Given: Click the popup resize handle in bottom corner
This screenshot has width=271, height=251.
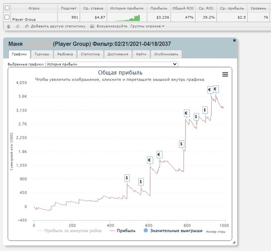Looking at the screenshot, I should [234, 242].
